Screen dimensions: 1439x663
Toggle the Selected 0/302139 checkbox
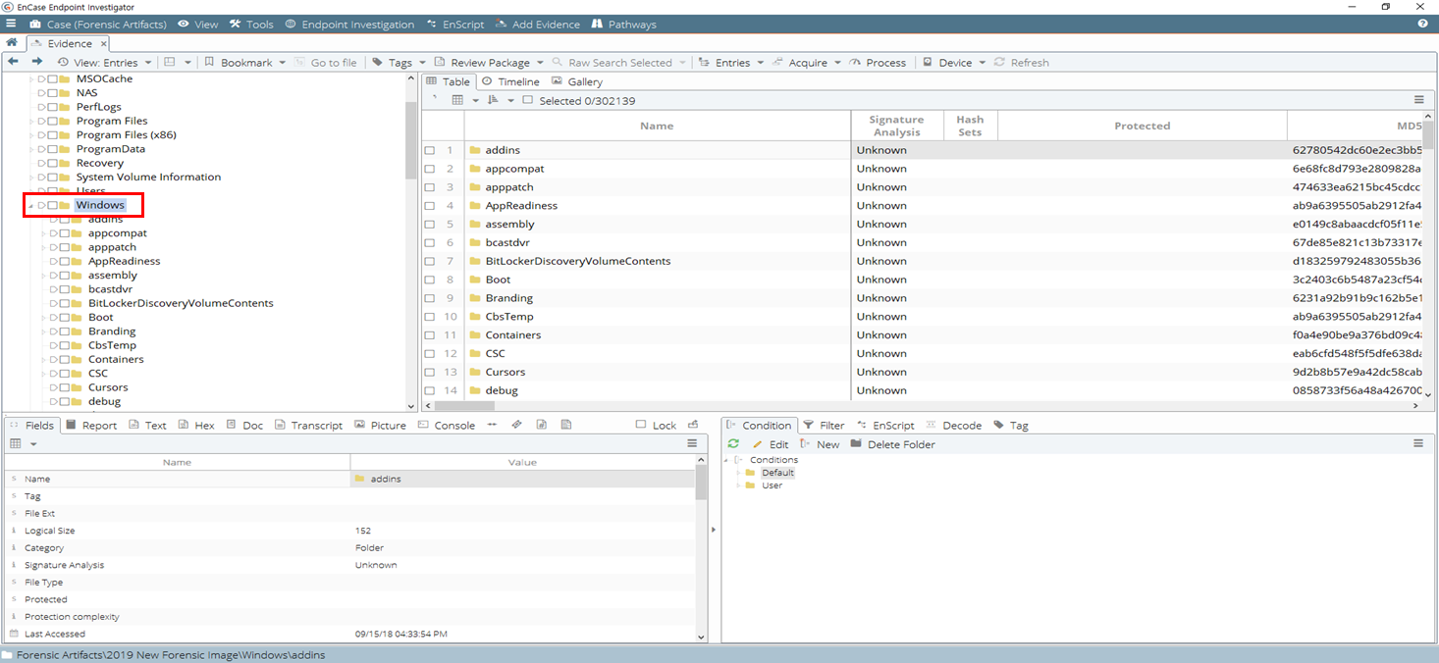point(527,100)
